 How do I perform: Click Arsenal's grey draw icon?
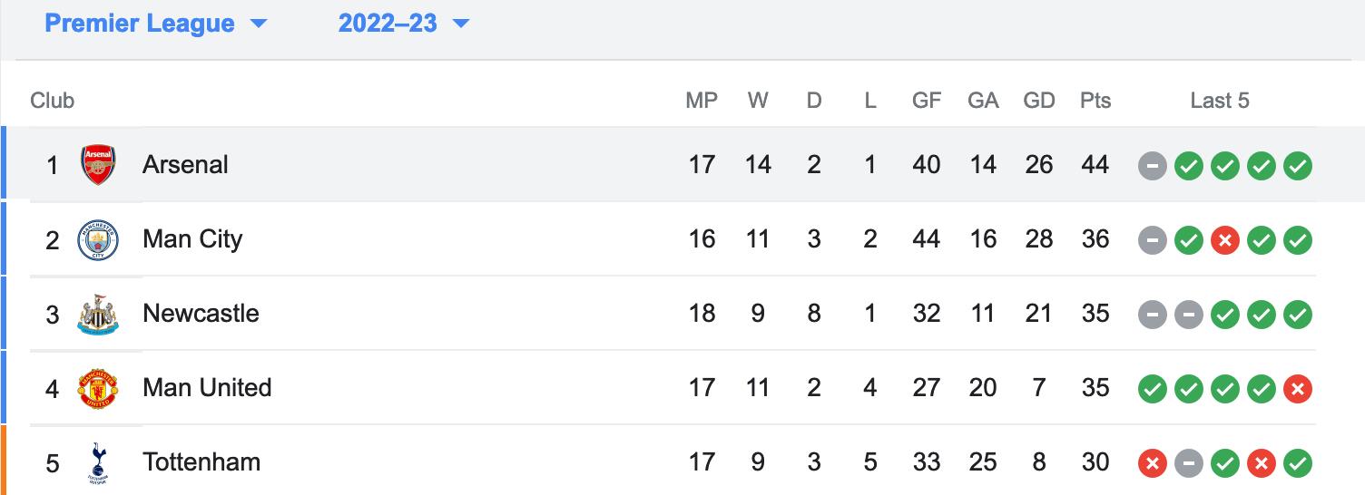pos(1153,166)
